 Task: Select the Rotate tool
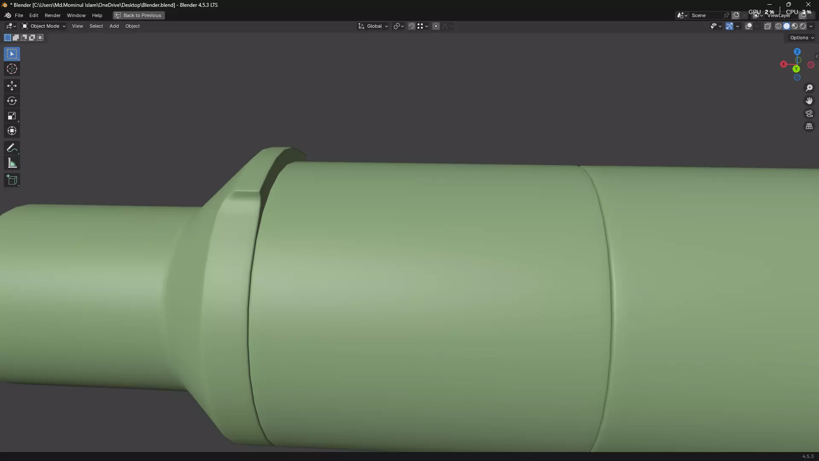[x=12, y=101]
